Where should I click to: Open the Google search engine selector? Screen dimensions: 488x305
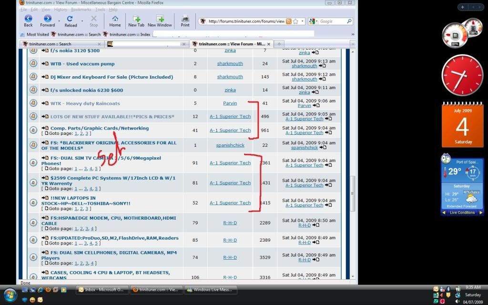pyautogui.click(x=314, y=21)
